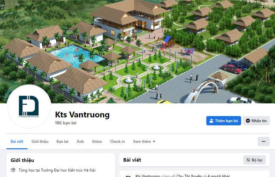Open the Bạn bè tab
The image size is (275, 177).
[63, 142]
